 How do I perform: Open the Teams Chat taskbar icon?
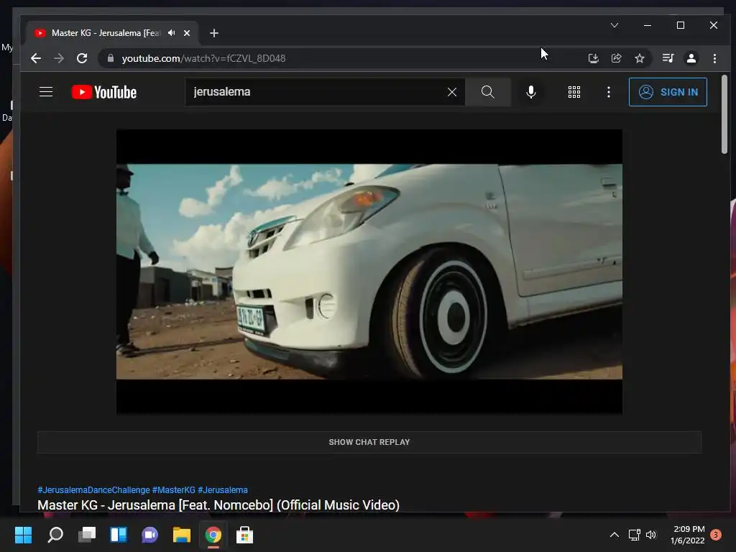tap(150, 535)
